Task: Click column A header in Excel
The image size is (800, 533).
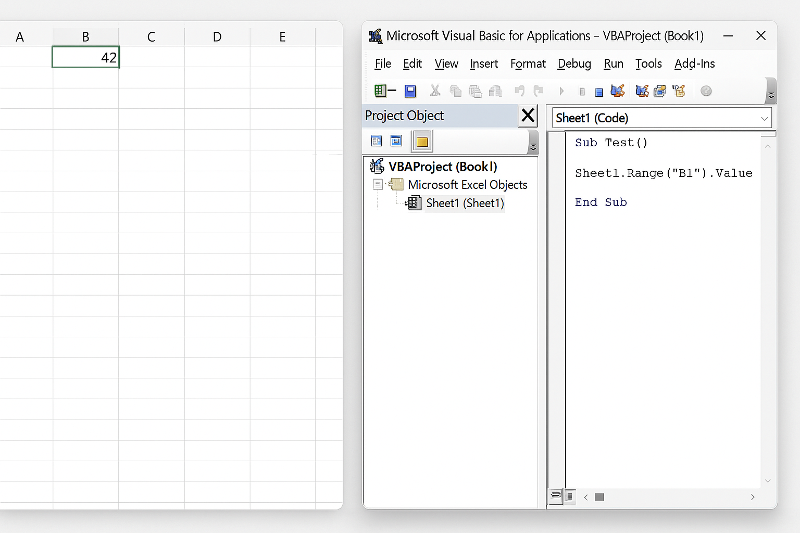Action: click(20, 37)
